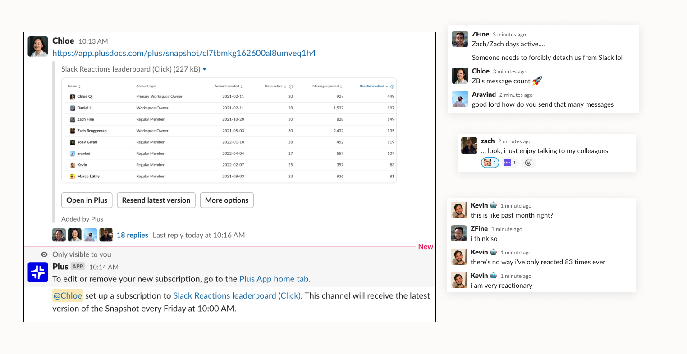
Task: Click the Plus sender name at 10:14 AM
Action: tap(60, 267)
